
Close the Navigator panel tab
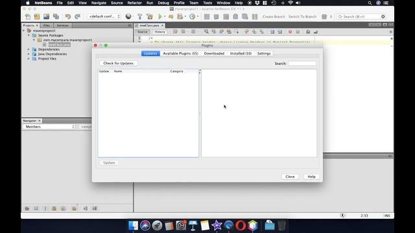pyautogui.click(x=39, y=121)
